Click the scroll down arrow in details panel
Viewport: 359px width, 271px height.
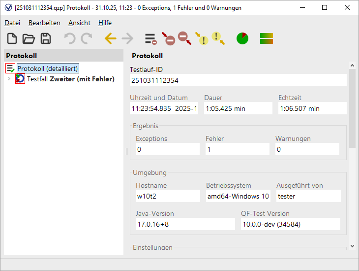pyautogui.click(x=352, y=246)
